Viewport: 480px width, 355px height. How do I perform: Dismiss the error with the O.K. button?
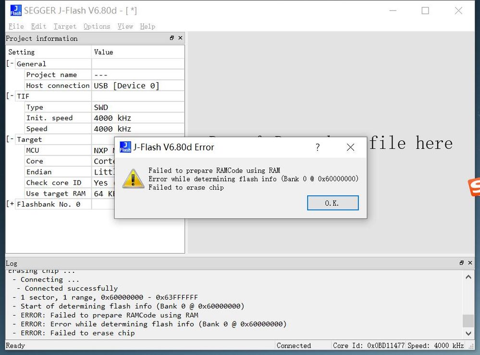(332, 203)
